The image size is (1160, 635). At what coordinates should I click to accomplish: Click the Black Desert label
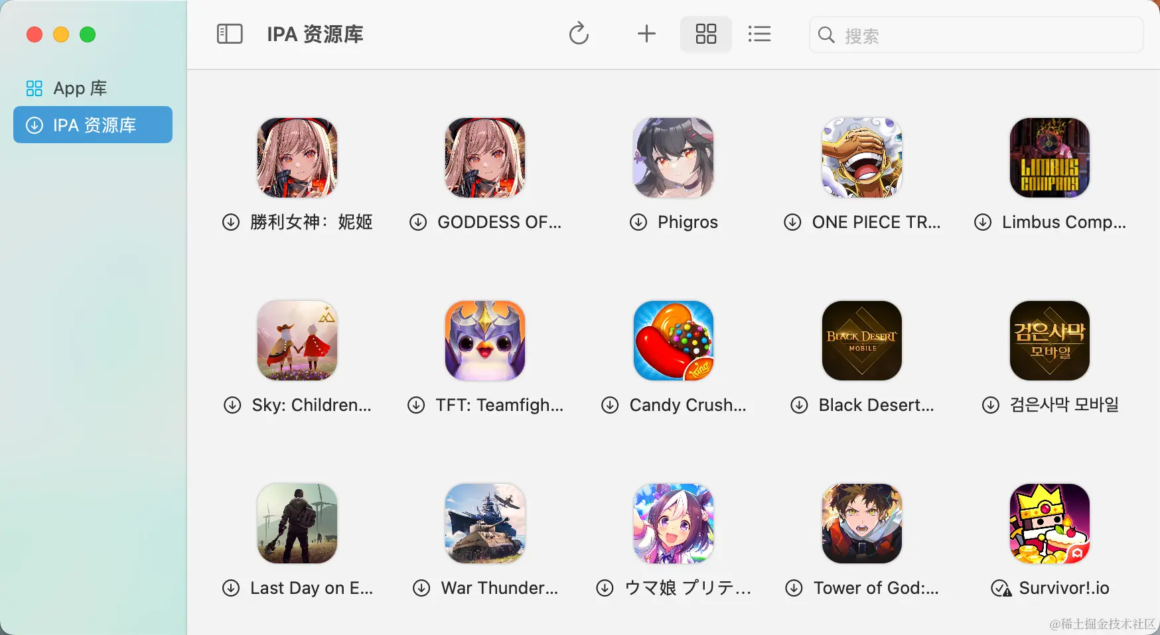876,405
